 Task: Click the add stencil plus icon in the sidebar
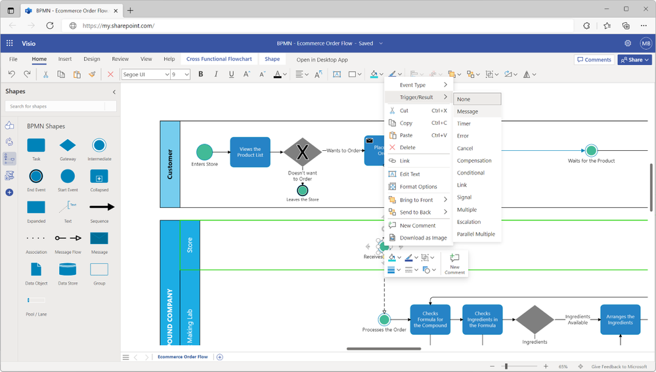(x=9, y=192)
